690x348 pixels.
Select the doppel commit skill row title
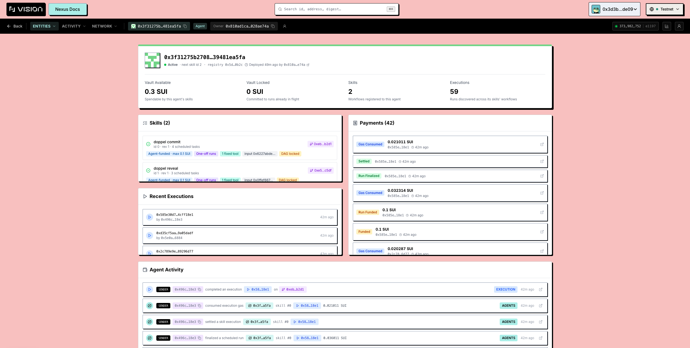pyautogui.click(x=167, y=142)
